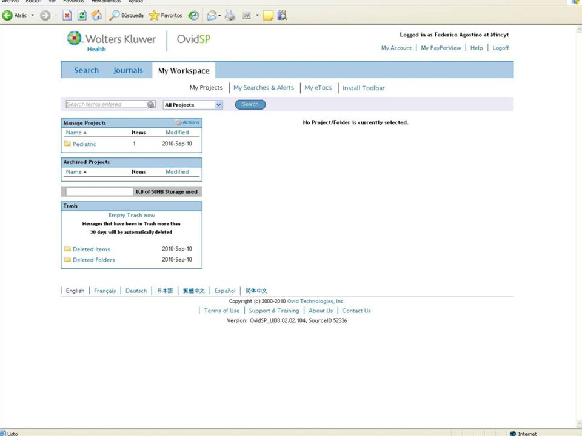582x436 pixels.
Task: Open the My eTocs sub-tab
Action: coord(318,87)
